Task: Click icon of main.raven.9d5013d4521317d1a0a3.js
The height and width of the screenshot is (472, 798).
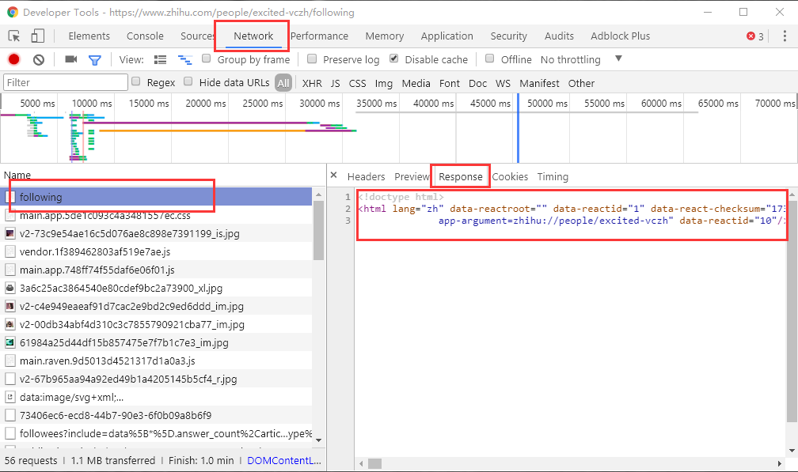Action: [x=9, y=361]
